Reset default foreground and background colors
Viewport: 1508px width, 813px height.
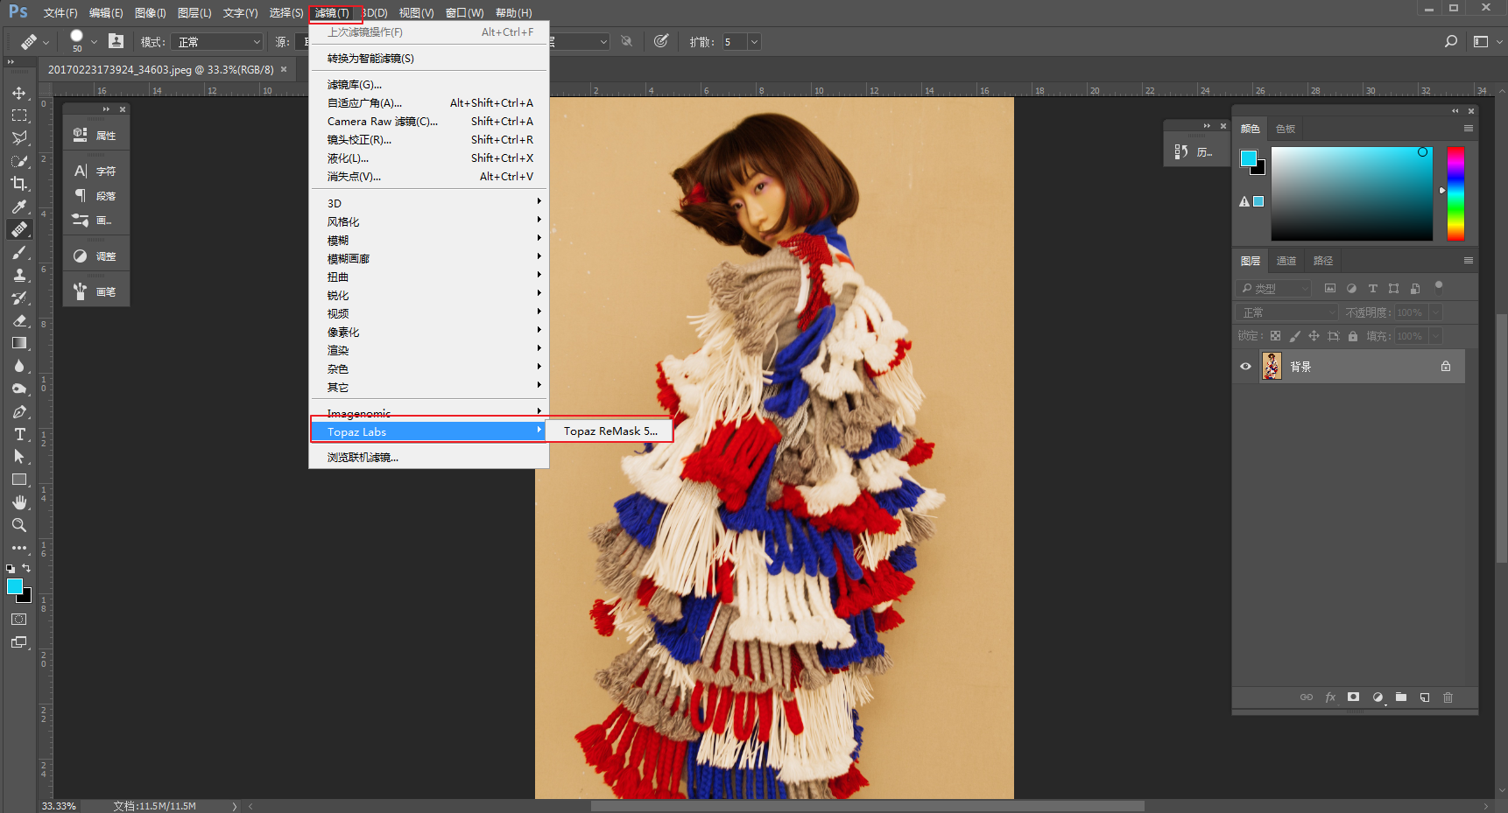point(11,569)
